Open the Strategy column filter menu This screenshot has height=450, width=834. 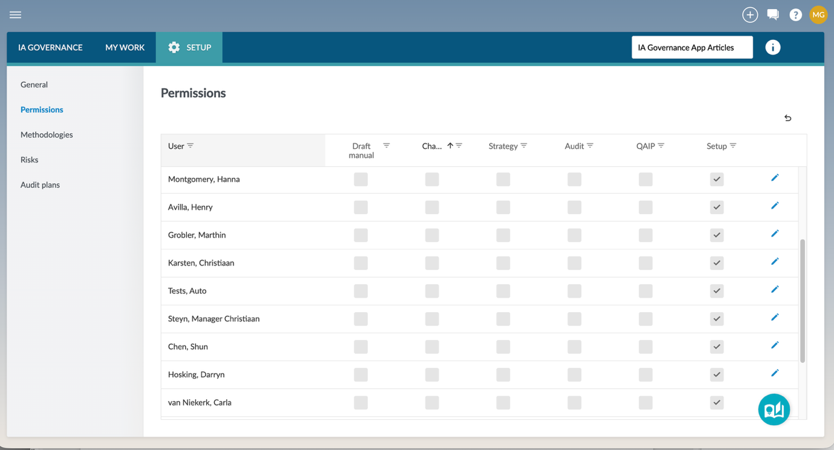click(524, 146)
